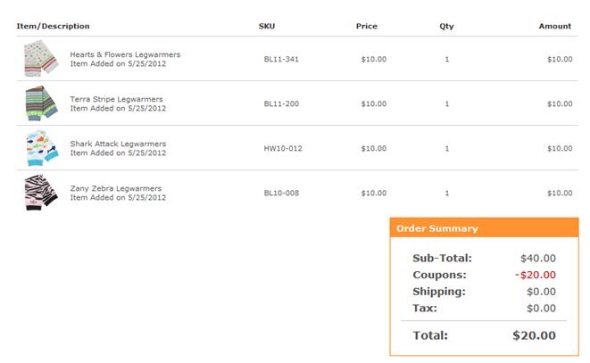590x363 pixels.
Task: Click the Item/Description column header
Action: (x=54, y=26)
